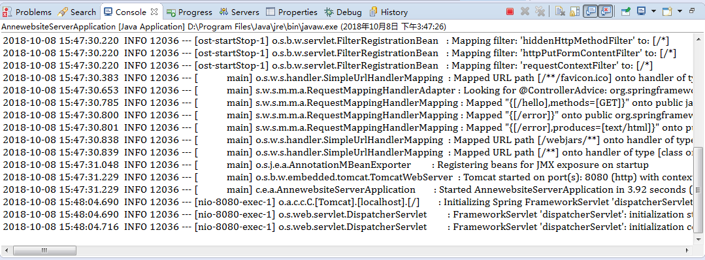Toggle show console when standard error changes
This screenshot has width=705, height=260.
click(606, 12)
